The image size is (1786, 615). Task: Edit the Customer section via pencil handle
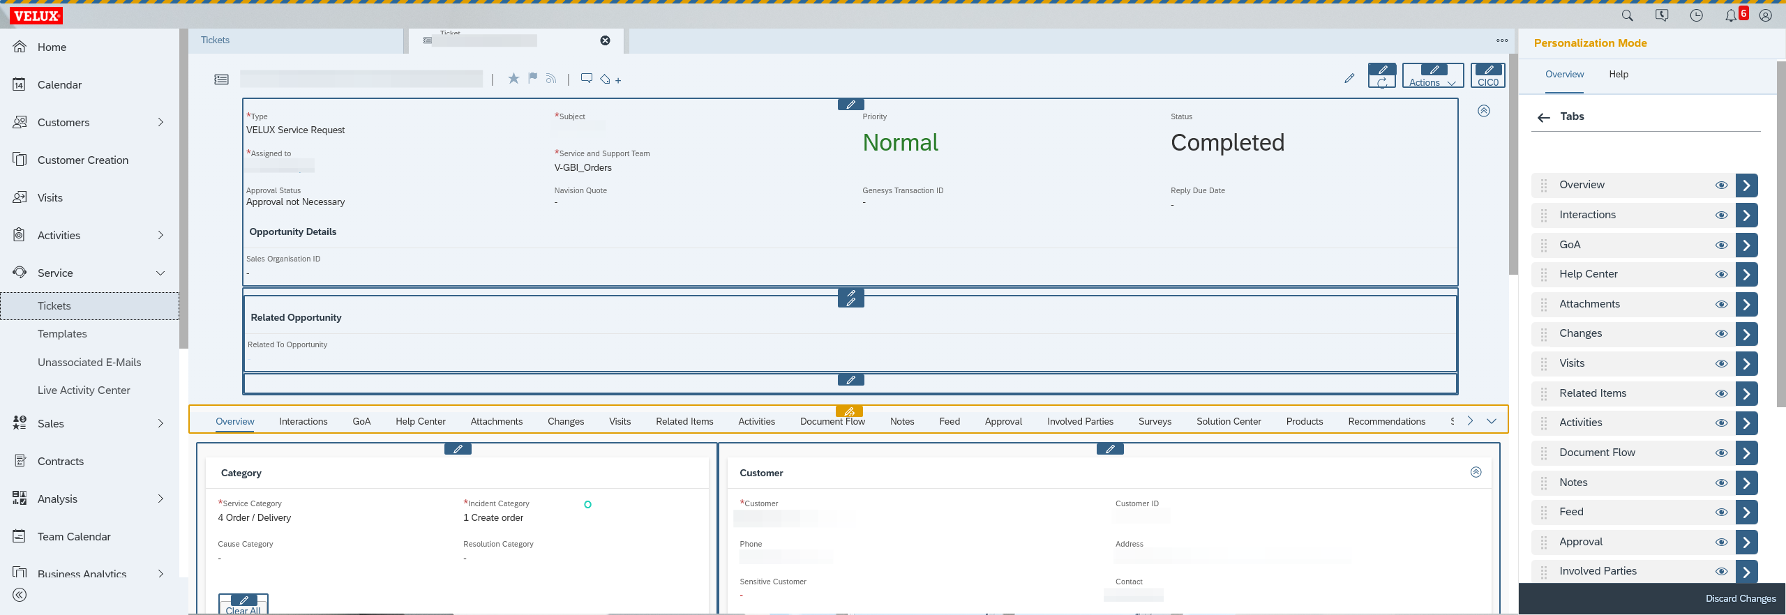[1110, 449]
